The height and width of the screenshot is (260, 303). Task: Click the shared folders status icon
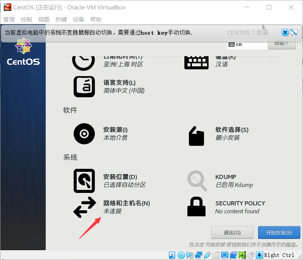(x=216, y=255)
